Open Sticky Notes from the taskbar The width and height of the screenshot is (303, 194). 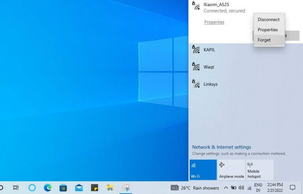point(95,188)
